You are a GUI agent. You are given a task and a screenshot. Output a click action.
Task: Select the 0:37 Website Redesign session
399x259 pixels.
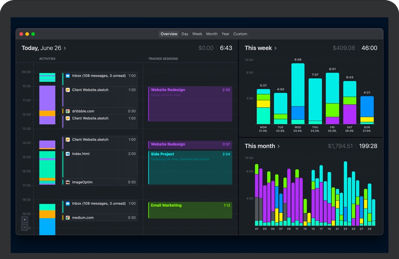coord(190,145)
